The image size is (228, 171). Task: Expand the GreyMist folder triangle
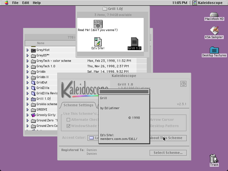(28, 50)
